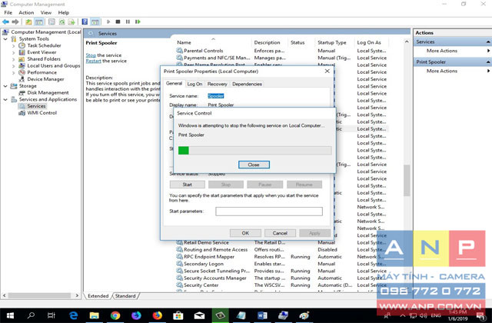This screenshot has width=492, height=323.
Task: Click the Back arrow in the toolbar
Action: click(x=5, y=22)
